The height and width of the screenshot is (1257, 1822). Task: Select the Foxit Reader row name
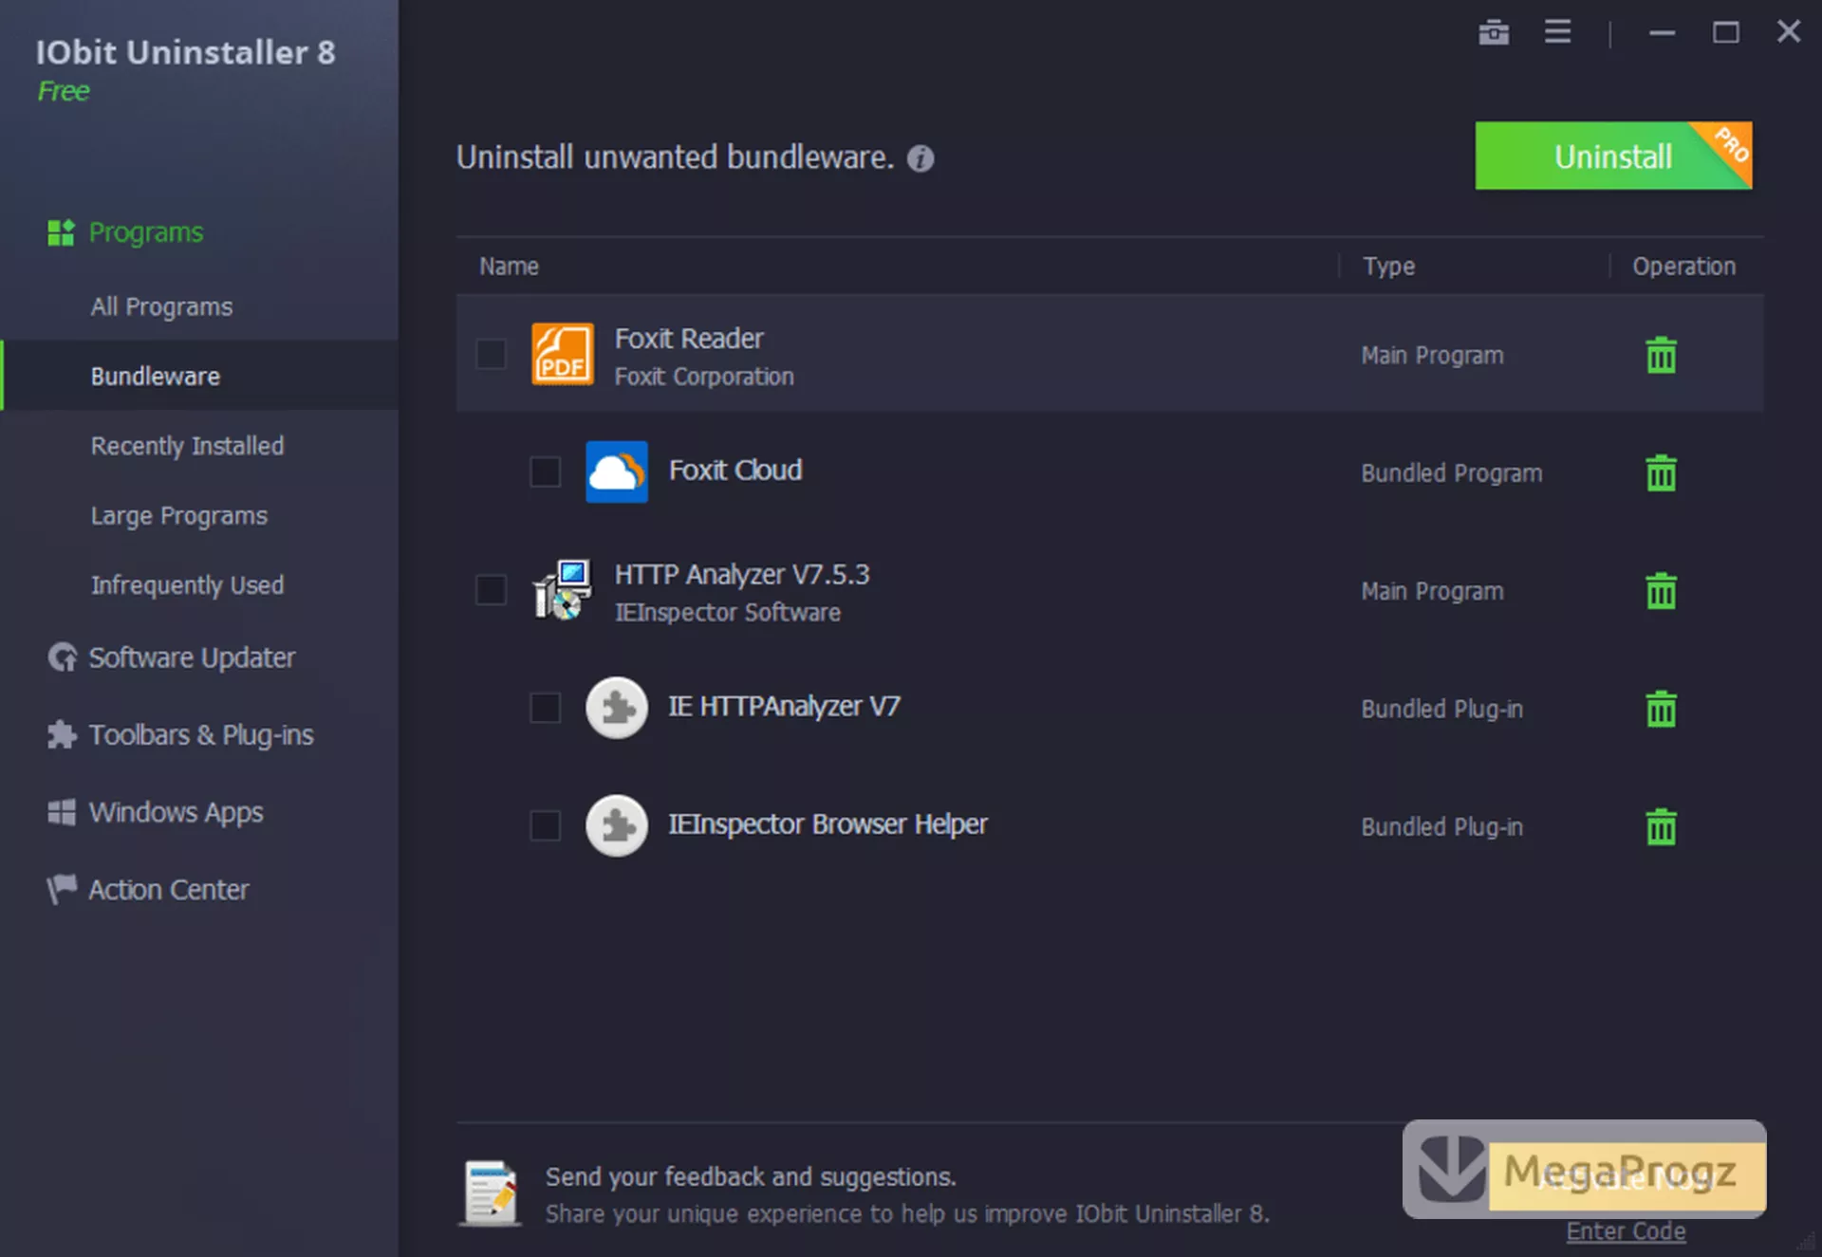tap(689, 339)
